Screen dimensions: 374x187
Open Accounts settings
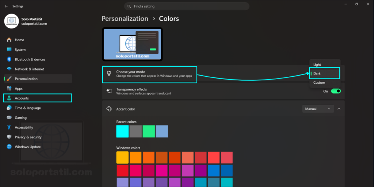[x=38, y=98]
